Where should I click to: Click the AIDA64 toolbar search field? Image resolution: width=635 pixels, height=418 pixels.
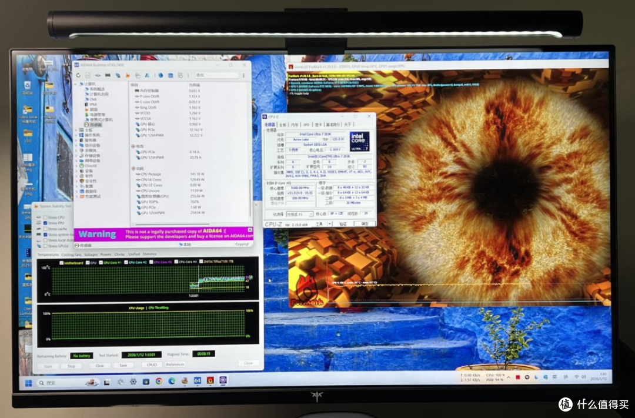(x=216, y=75)
